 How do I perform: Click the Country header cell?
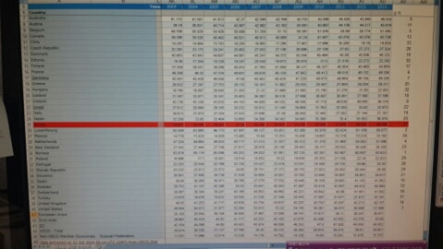coord(37,12)
